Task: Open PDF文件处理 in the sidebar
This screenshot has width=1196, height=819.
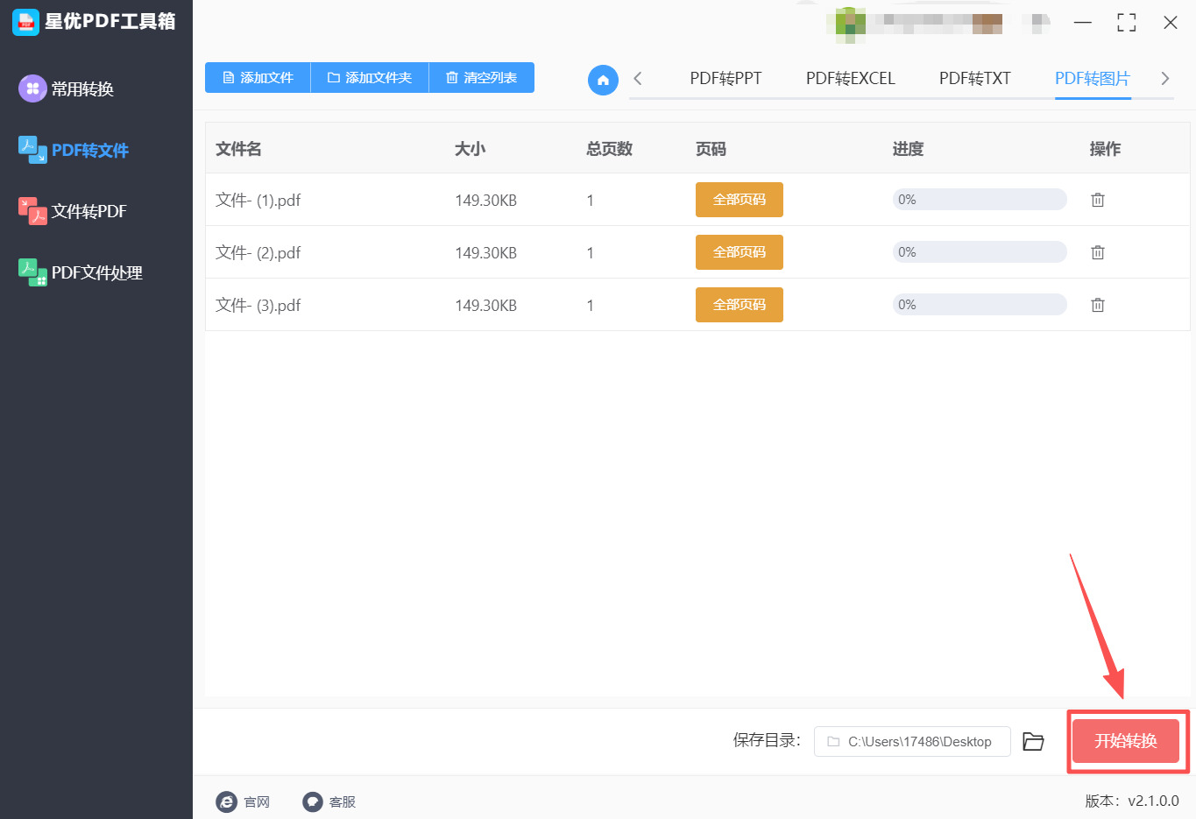Action: pos(97,272)
